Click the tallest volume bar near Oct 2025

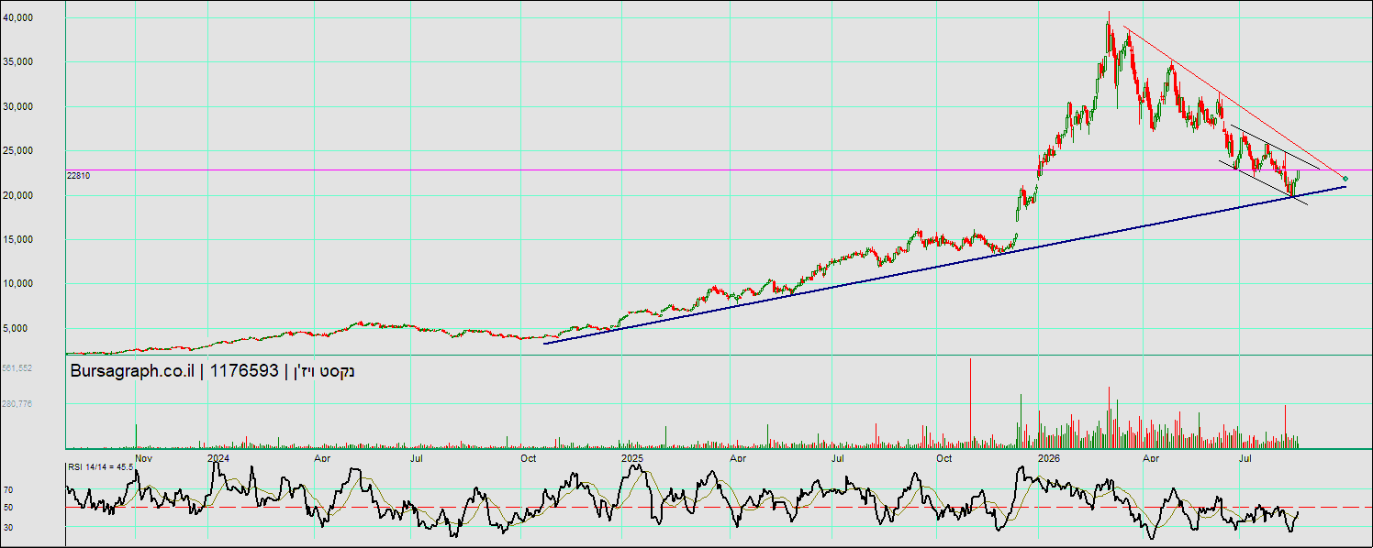[970, 403]
